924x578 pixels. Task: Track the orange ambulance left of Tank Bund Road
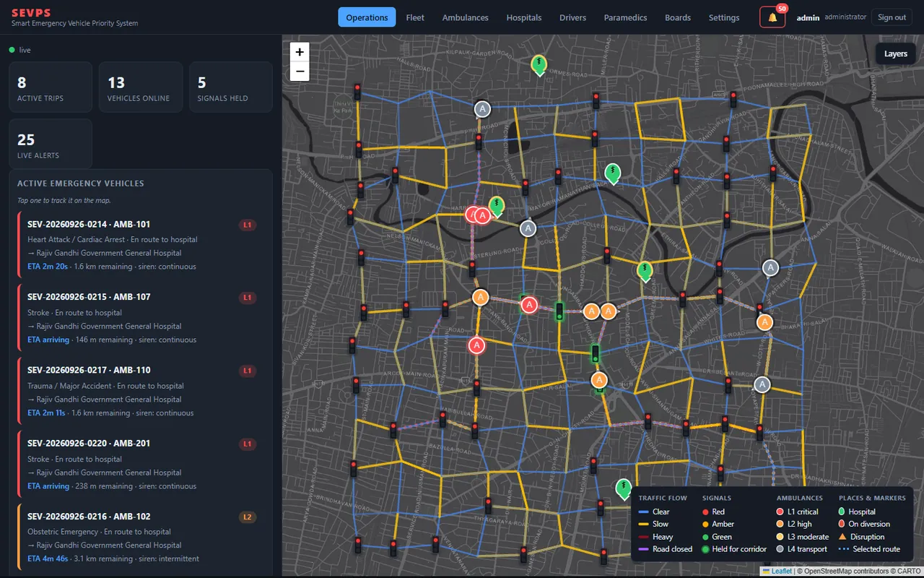click(481, 297)
